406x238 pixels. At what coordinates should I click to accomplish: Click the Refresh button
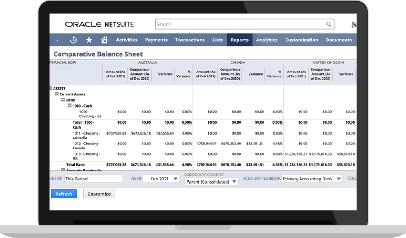pyautogui.click(x=64, y=194)
